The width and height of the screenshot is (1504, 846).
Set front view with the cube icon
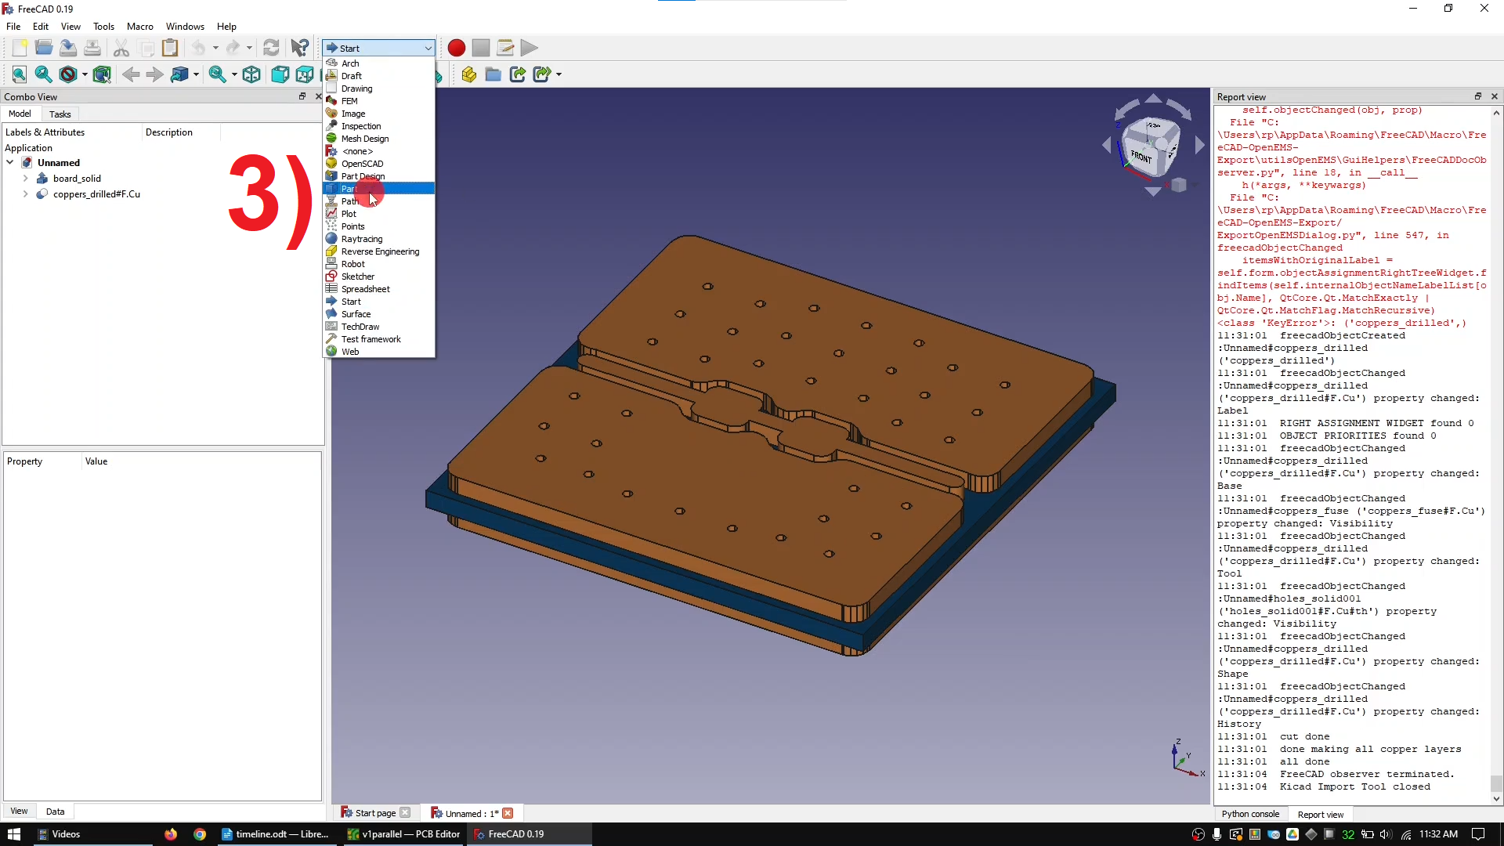pyautogui.click(x=280, y=74)
